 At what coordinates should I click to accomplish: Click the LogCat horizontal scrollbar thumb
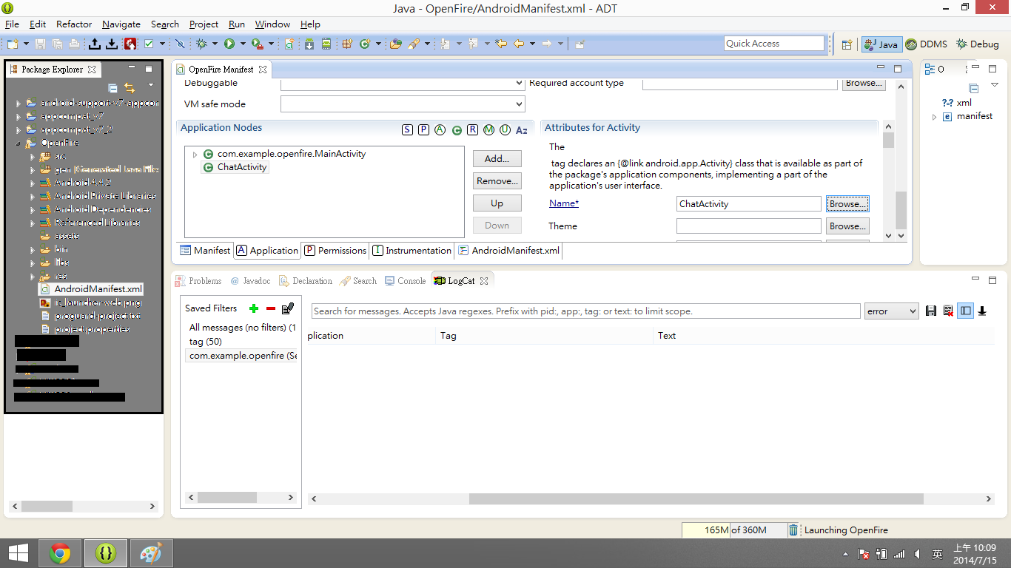point(696,499)
